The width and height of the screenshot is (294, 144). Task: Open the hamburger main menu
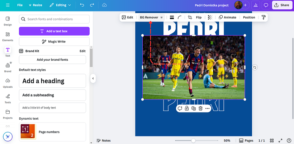(8, 5)
